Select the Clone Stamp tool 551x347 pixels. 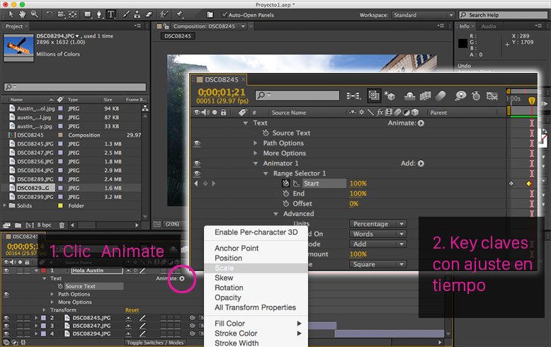[x=137, y=14]
